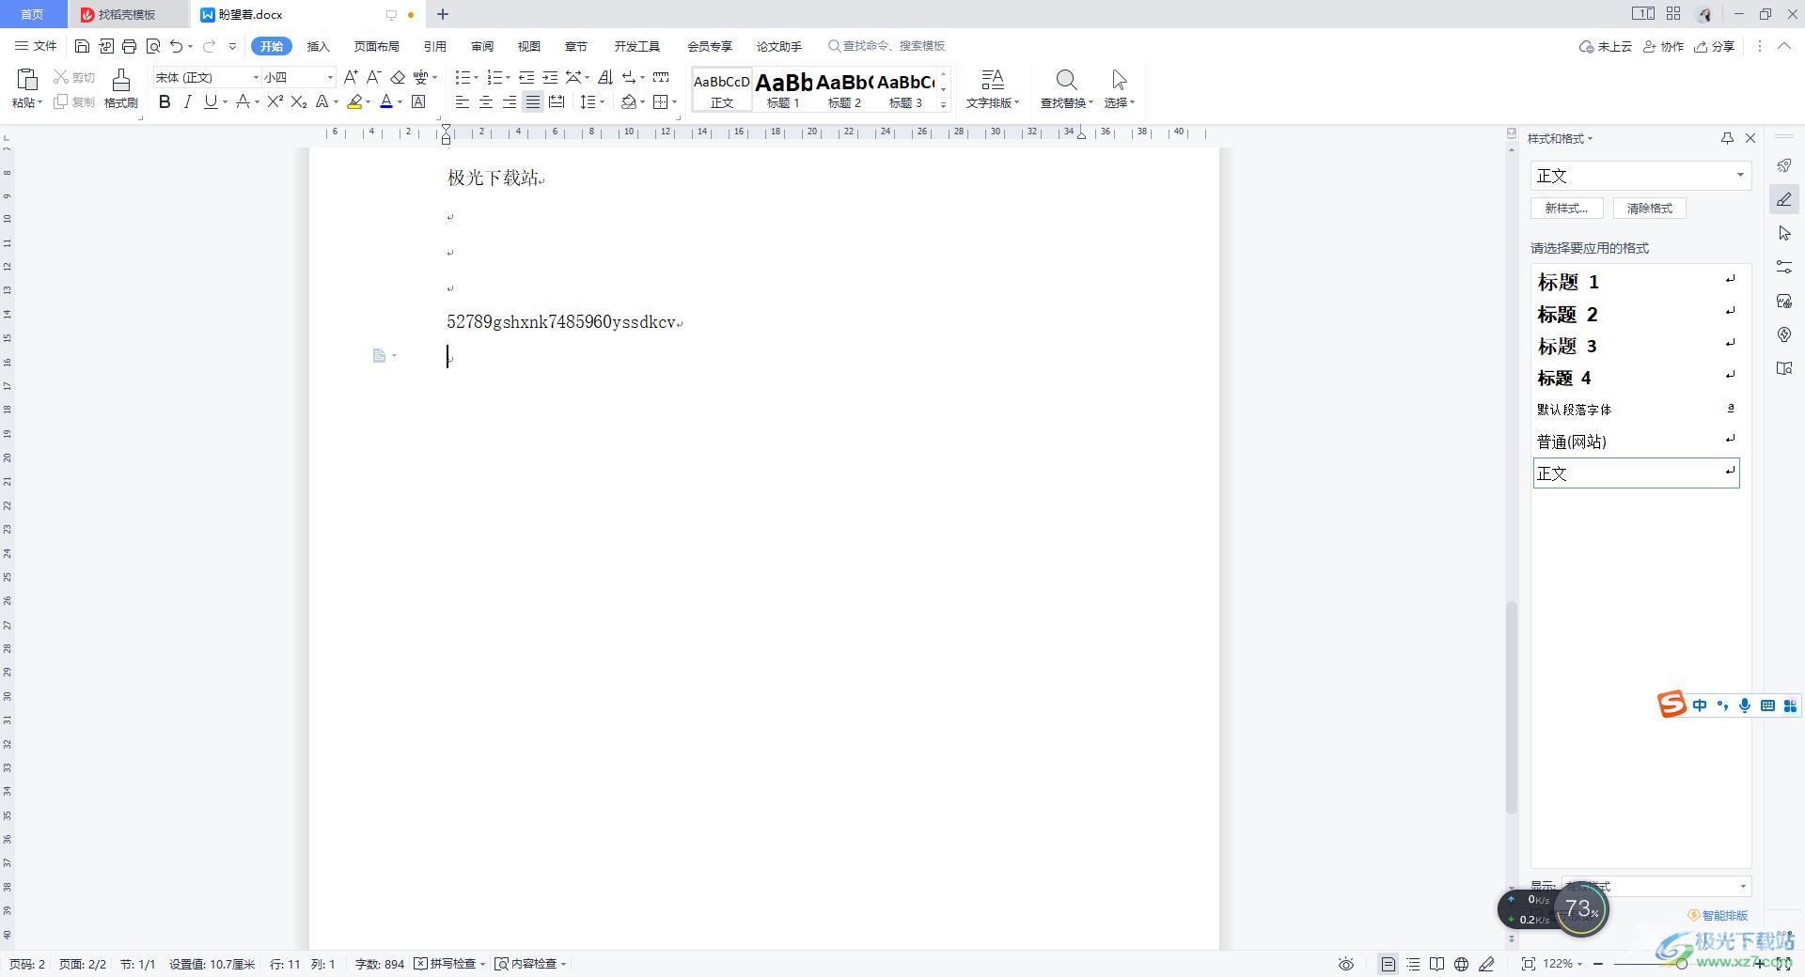
Task: Align text right
Action: pyautogui.click(x=509, y=101)
